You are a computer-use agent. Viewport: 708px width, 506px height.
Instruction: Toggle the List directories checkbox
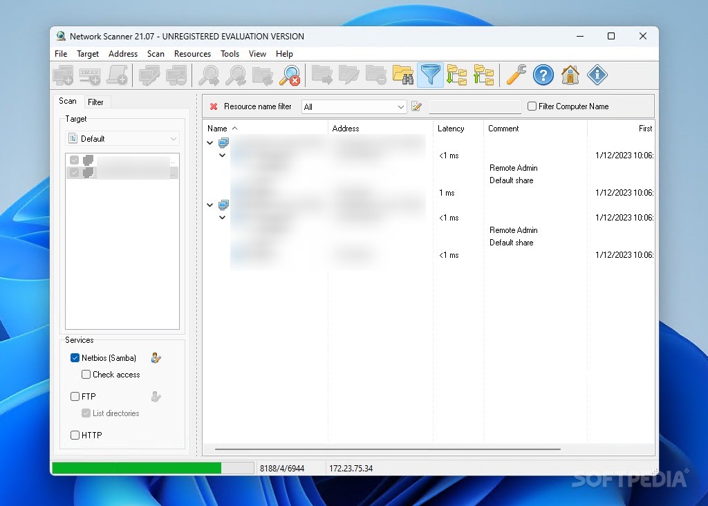coord(86,413)
